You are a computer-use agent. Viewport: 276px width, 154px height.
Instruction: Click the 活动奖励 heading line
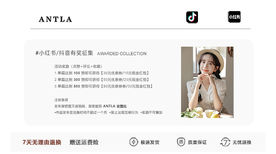pos(78,66)
